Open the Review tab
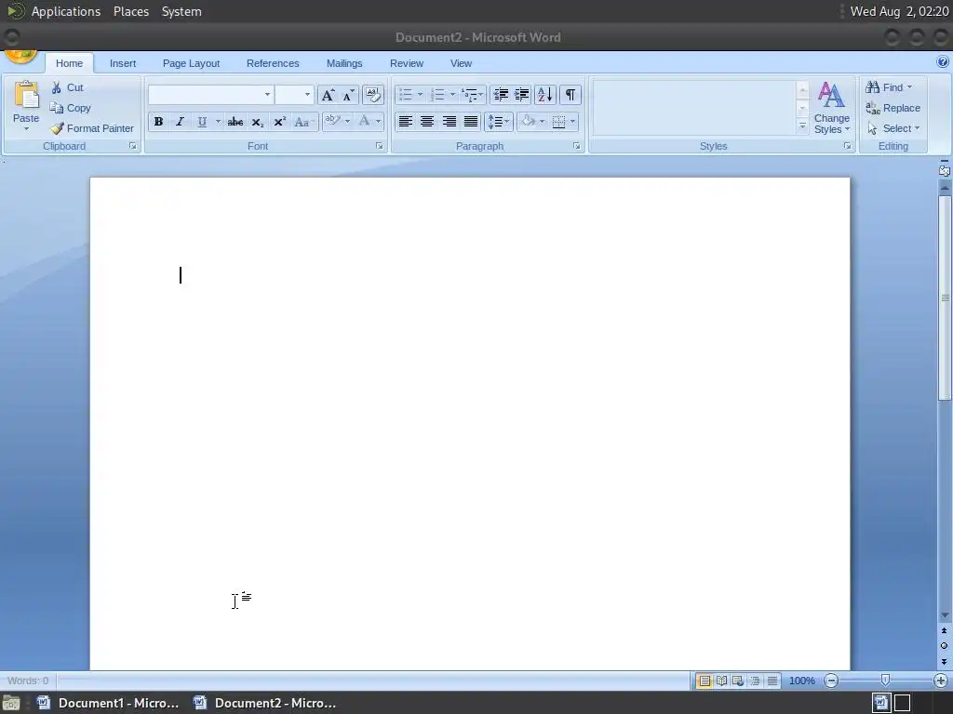Image resolution: width=953 pixels, height=714 pixels. coord(407,63)
